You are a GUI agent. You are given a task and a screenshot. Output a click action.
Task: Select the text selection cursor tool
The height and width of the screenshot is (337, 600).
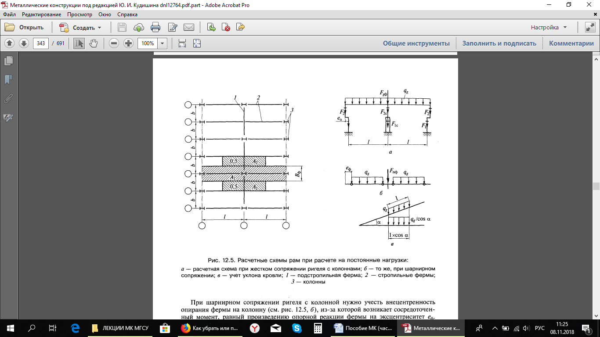[x=79, y=43]
